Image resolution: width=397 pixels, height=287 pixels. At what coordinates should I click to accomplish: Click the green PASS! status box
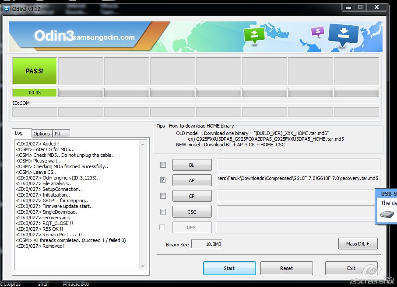pyautogui.click(x=35, y=71)
